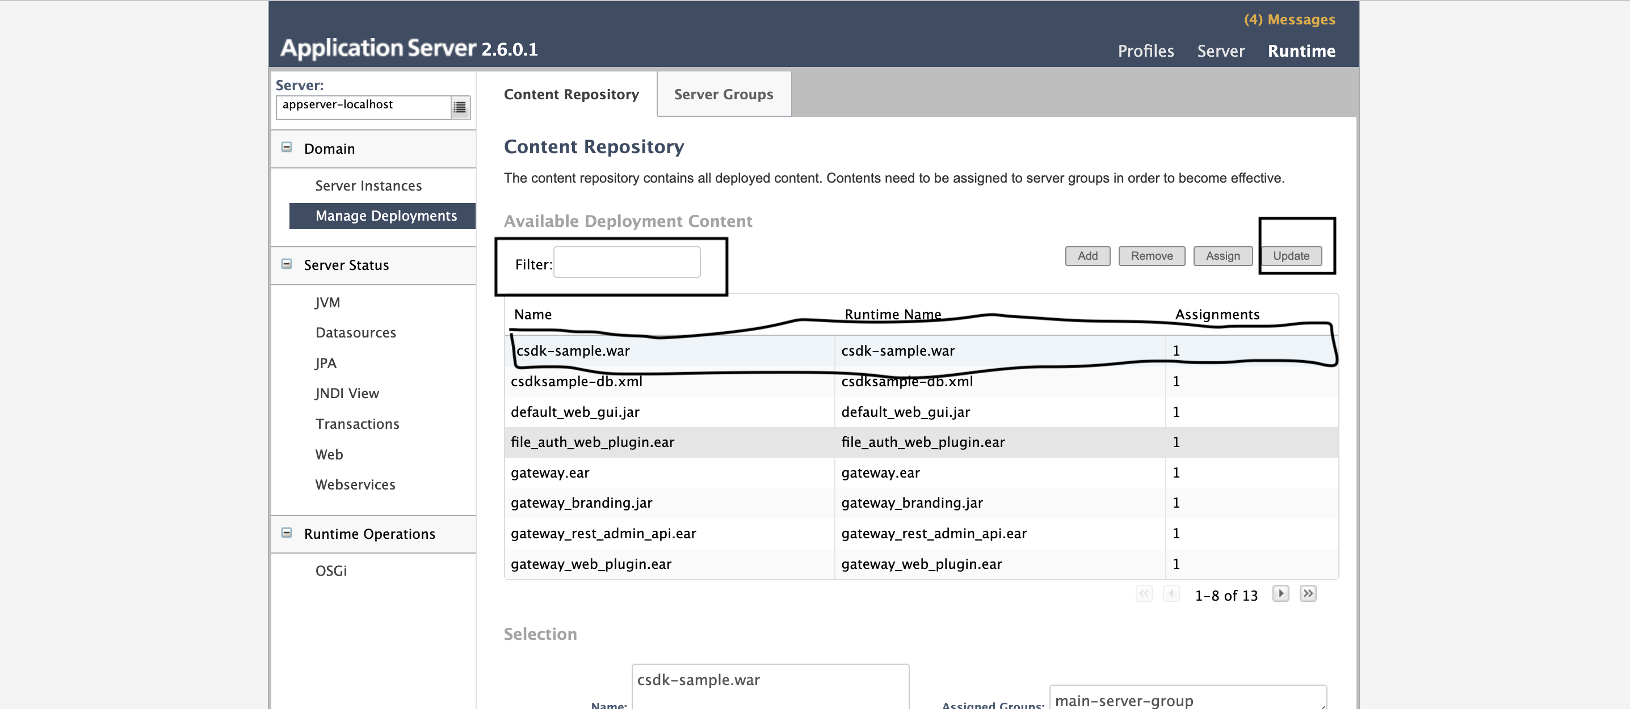The image size is (1630, 709).
Task: Go to next page of deployments
Action: pyautogui.click(x=1280, y=593)
